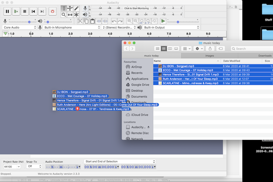Image resolution: width=273 pixels, height=182 pixels.
Task: Sort files by Date Modified column
Action: point(241,61)
